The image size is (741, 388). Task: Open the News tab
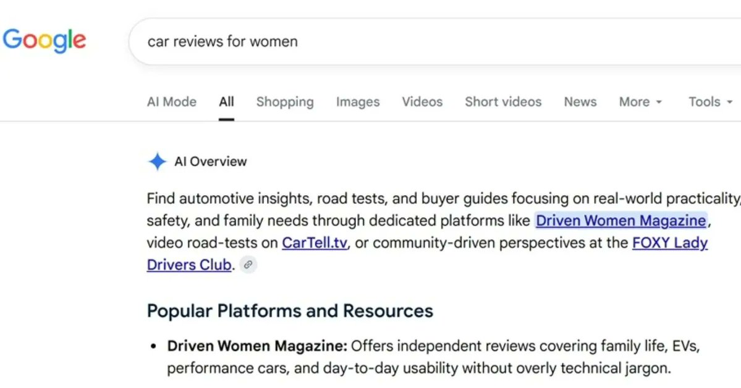tap(580, 101)
